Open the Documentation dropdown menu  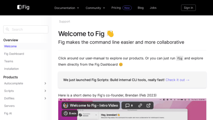(67, 8)
